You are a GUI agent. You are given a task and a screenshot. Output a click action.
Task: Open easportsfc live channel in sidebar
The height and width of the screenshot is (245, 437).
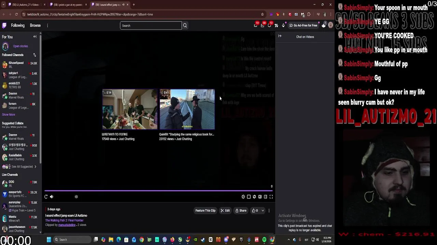click(20, 194)
